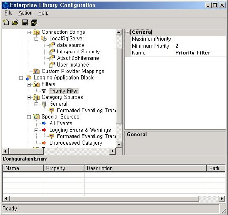Collapse the LocalSqlServer node
The height and width of the screenshot is (215, 228).
tap(37, 39)
